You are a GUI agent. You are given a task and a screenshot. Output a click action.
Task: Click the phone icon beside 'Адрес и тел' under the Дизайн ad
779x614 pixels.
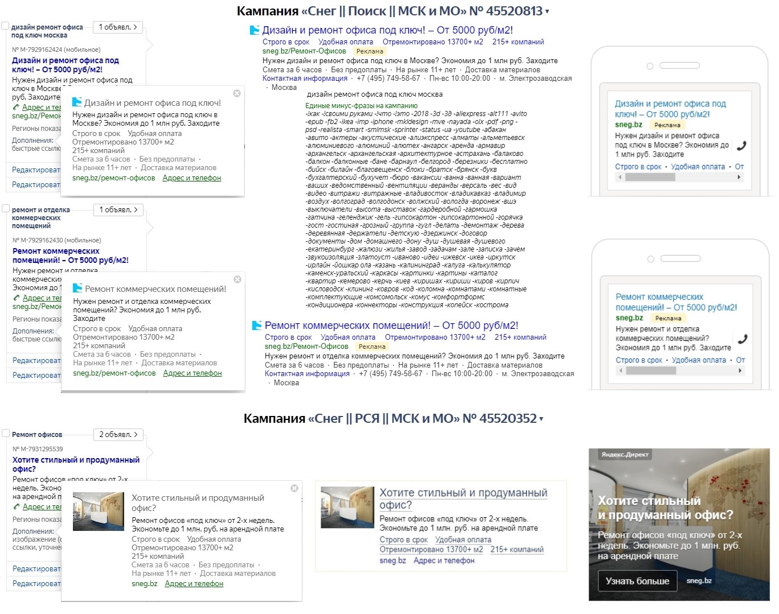(x=16, y=107)
